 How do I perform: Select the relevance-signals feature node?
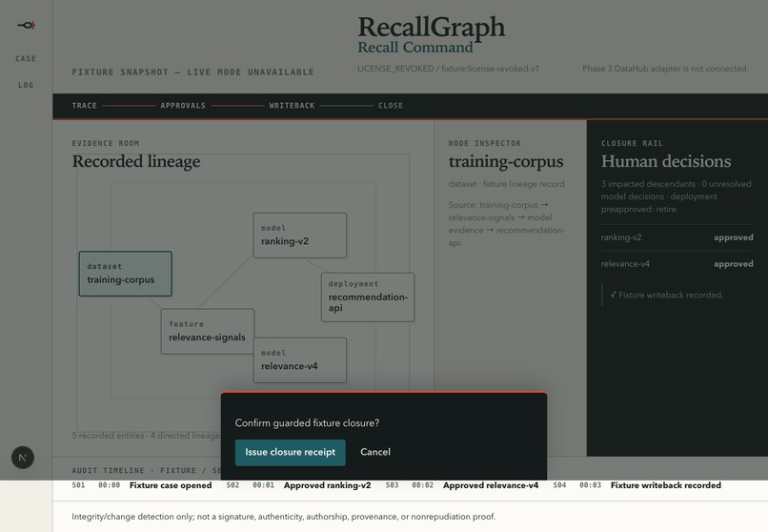pos(208,331)
